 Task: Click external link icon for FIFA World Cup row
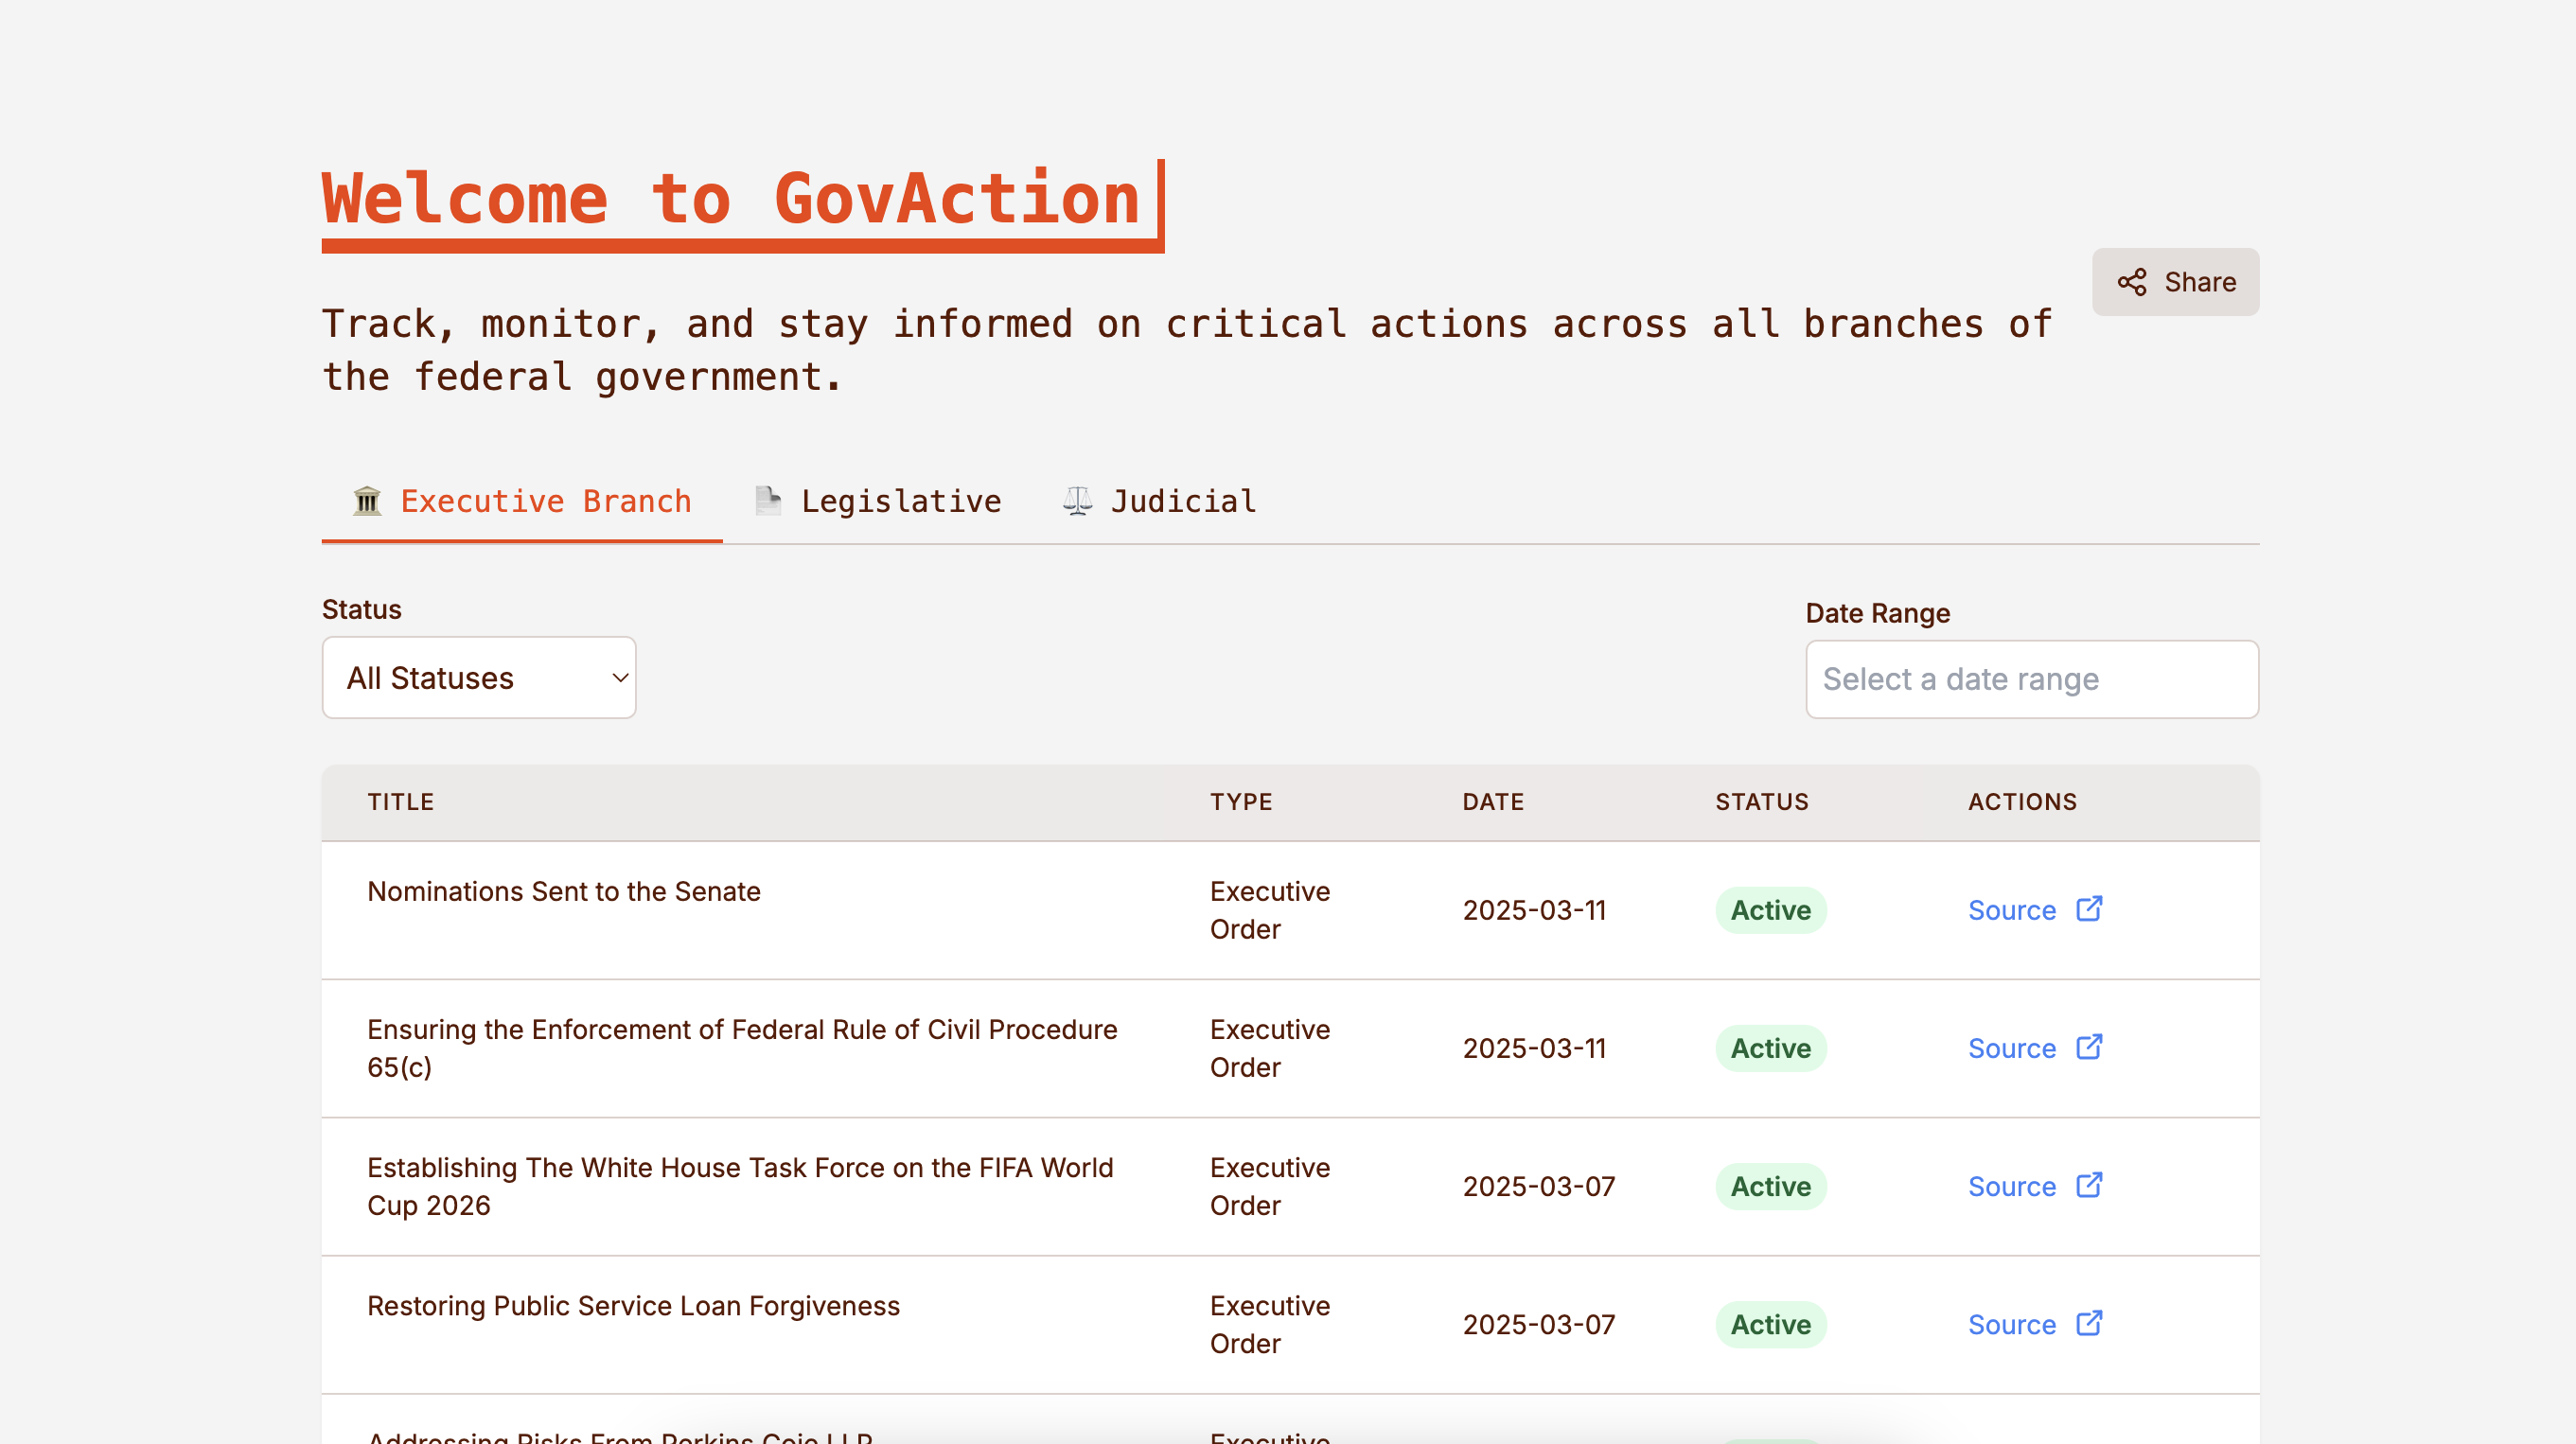pos(2089,1184)
